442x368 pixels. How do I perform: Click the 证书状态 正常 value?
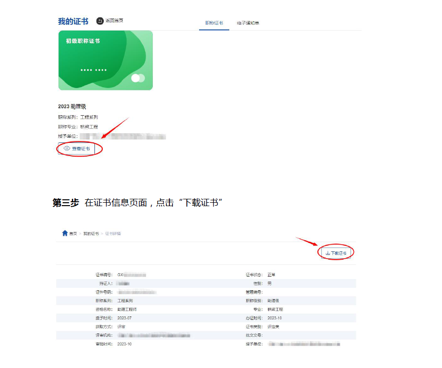click(272, 275)
